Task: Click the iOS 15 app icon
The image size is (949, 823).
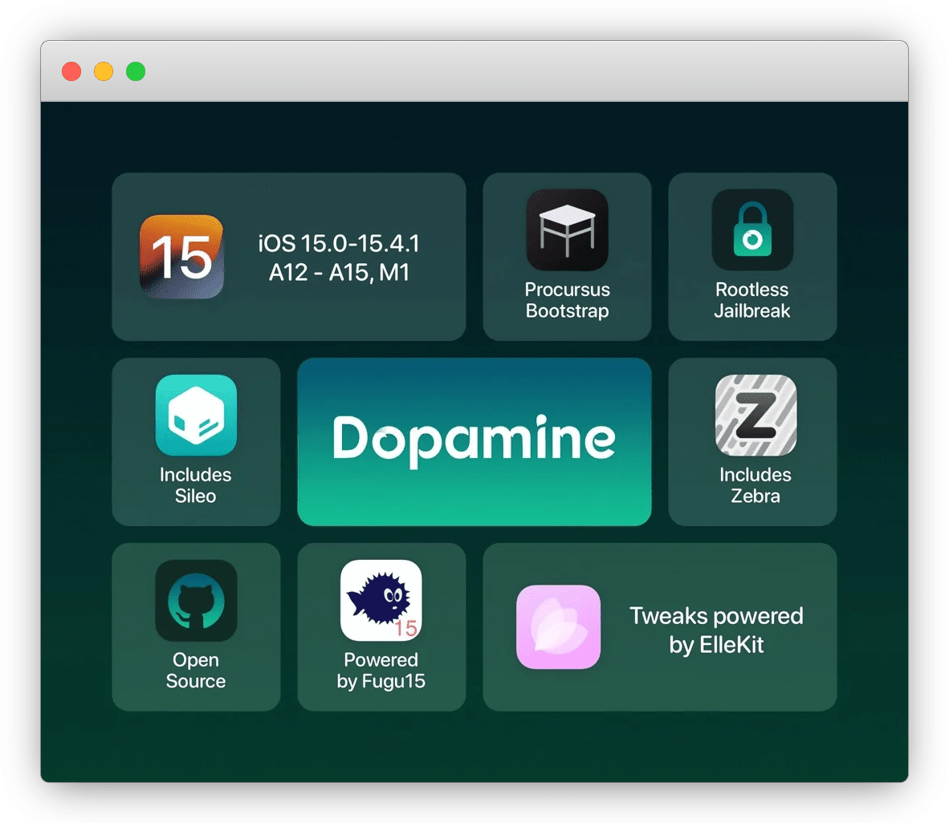Action: (181, 257)
